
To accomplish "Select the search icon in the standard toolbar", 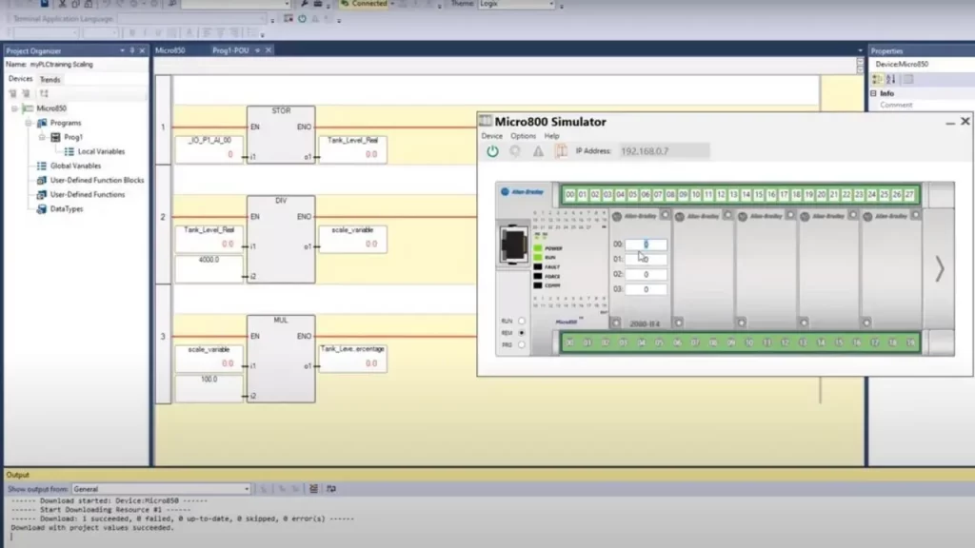I will click(x=171, y=4).
